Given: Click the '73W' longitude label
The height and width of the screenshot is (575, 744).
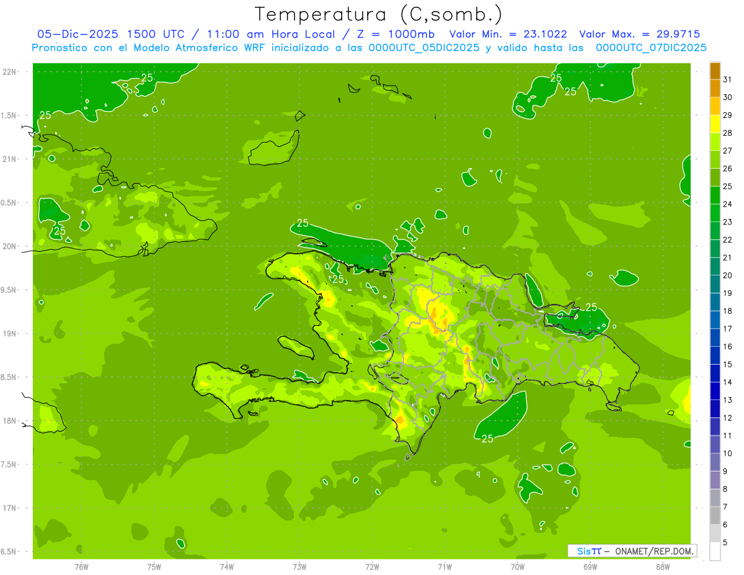Looking at the screenshot, I should click(x=299, y=566).
